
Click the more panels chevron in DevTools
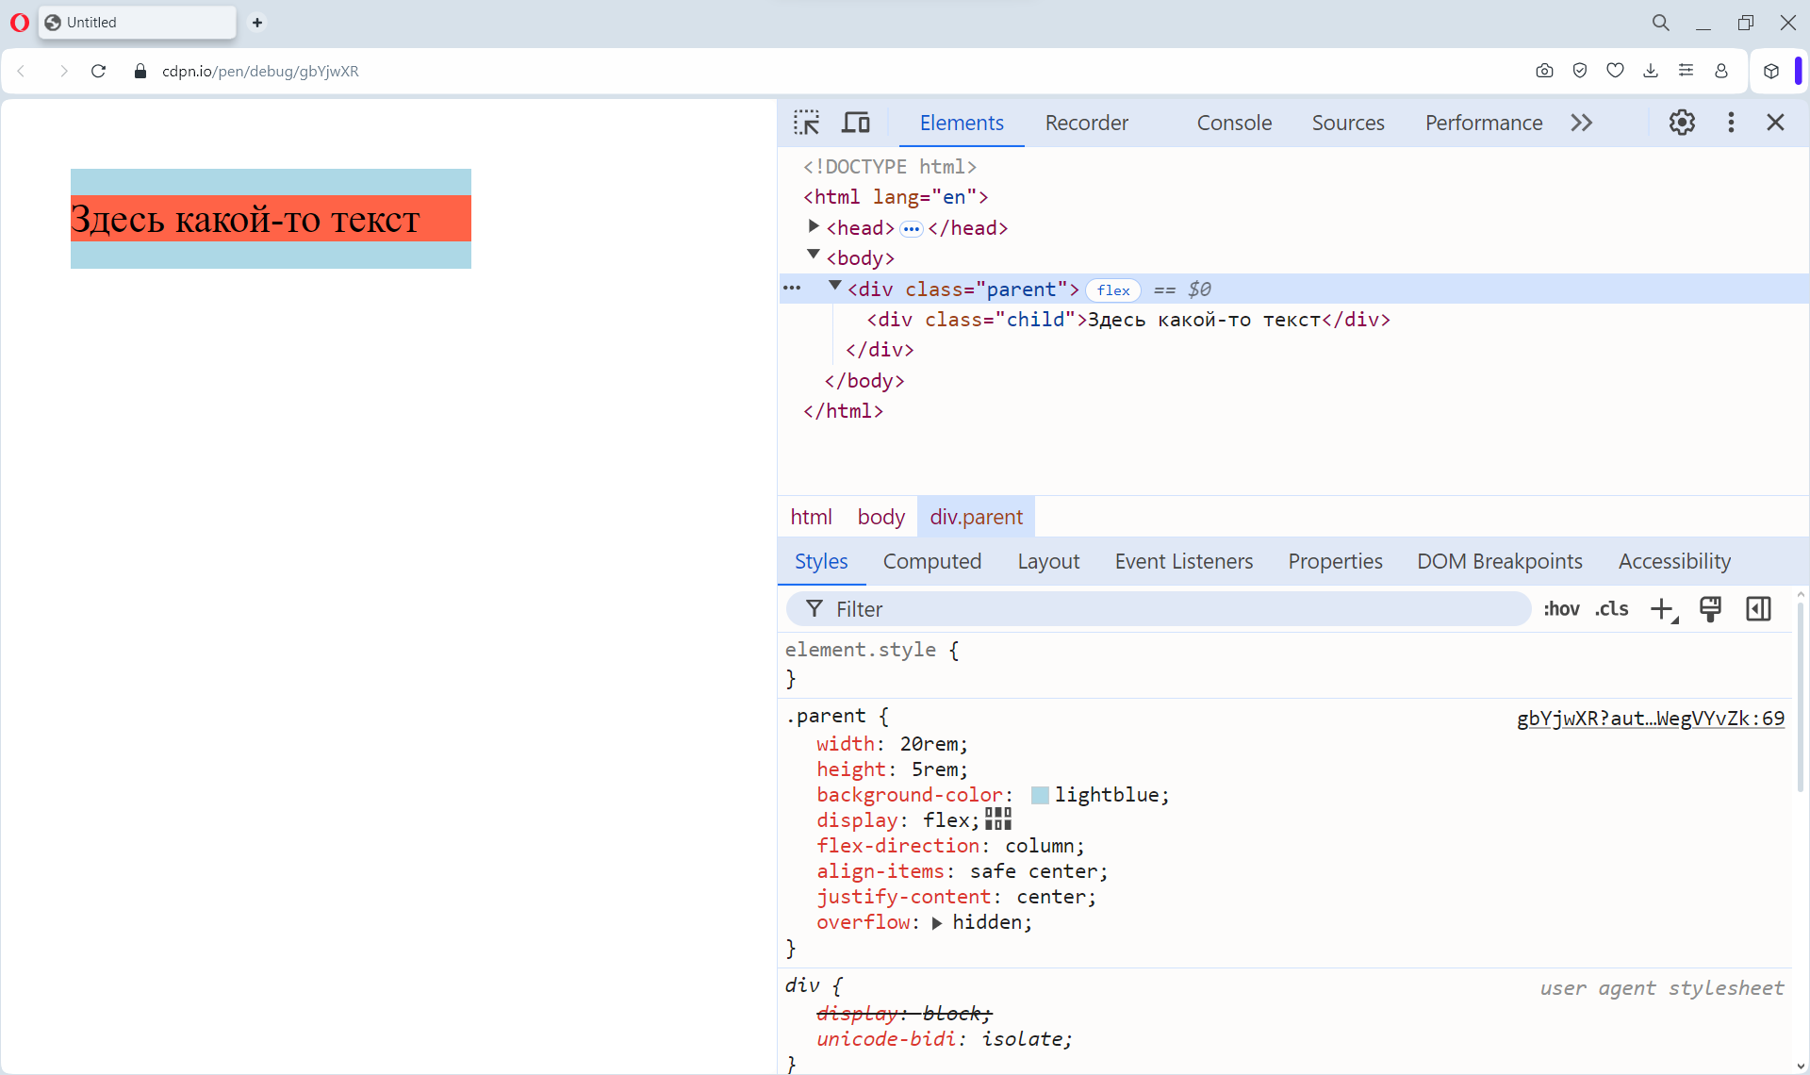[x=1582, y=122]
